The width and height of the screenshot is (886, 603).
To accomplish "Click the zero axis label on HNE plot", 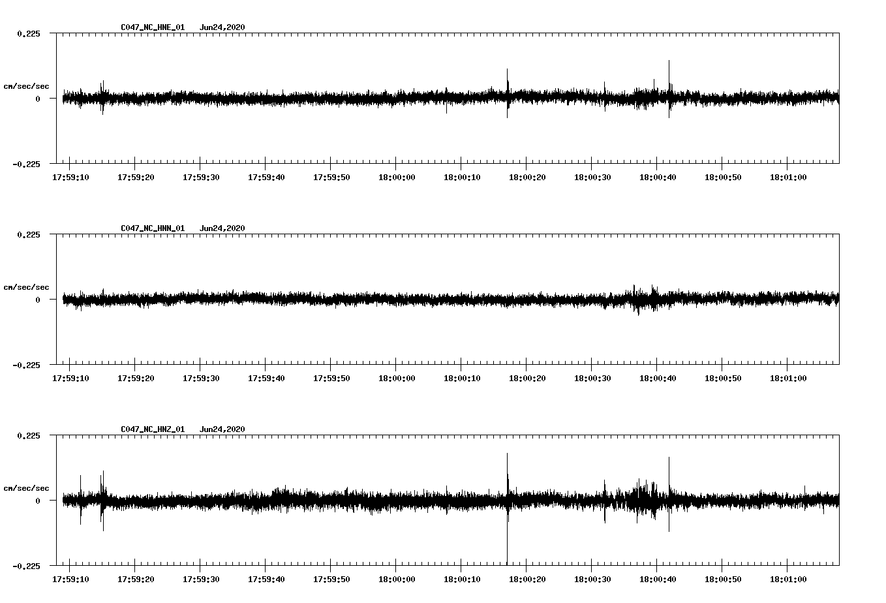I will [38, 99].
